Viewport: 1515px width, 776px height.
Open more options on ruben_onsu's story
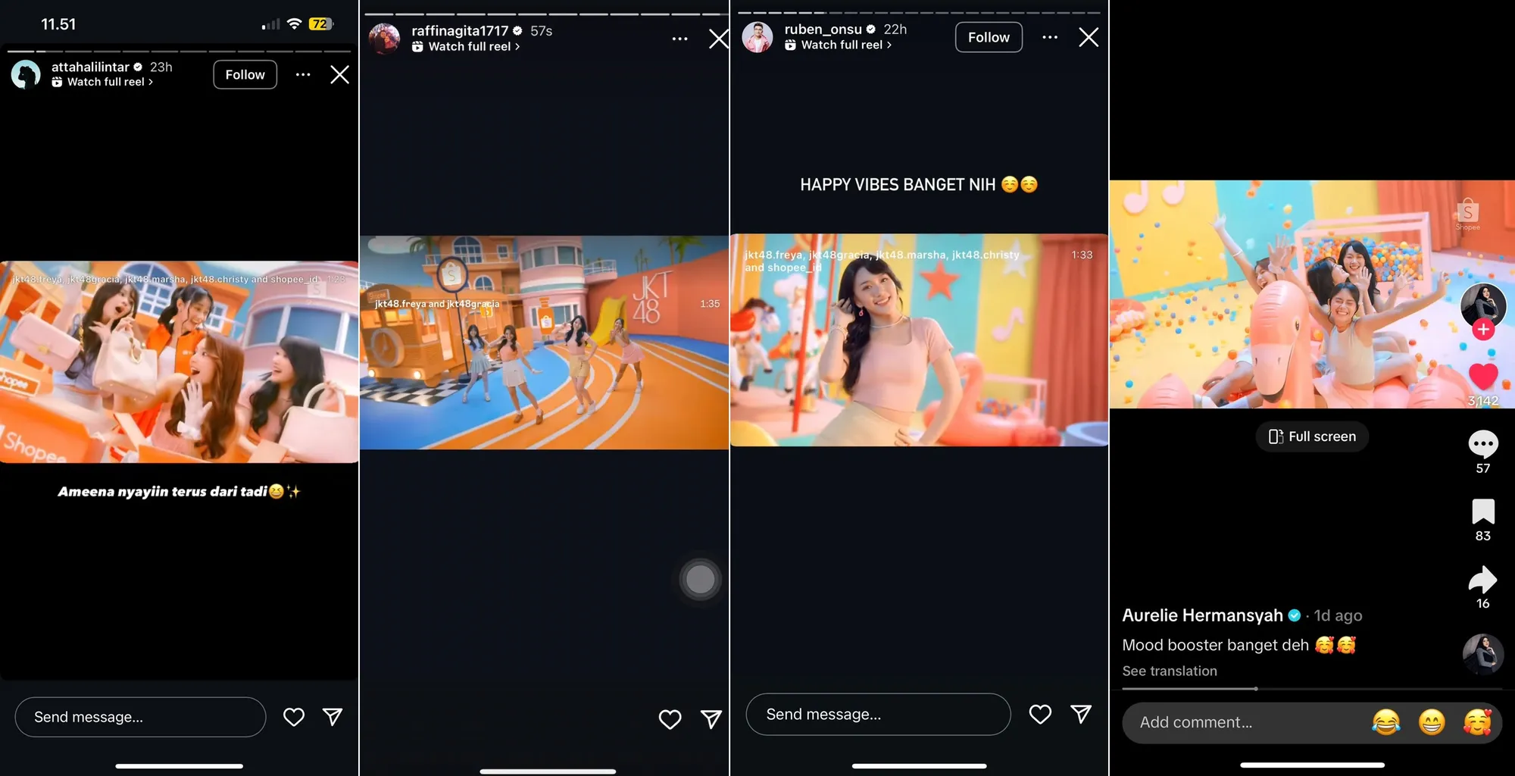(x=1050, y=37)
